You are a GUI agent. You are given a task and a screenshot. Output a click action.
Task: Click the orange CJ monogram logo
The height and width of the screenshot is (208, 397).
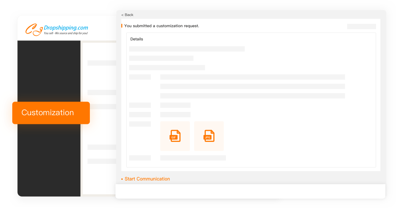[34, 30]
